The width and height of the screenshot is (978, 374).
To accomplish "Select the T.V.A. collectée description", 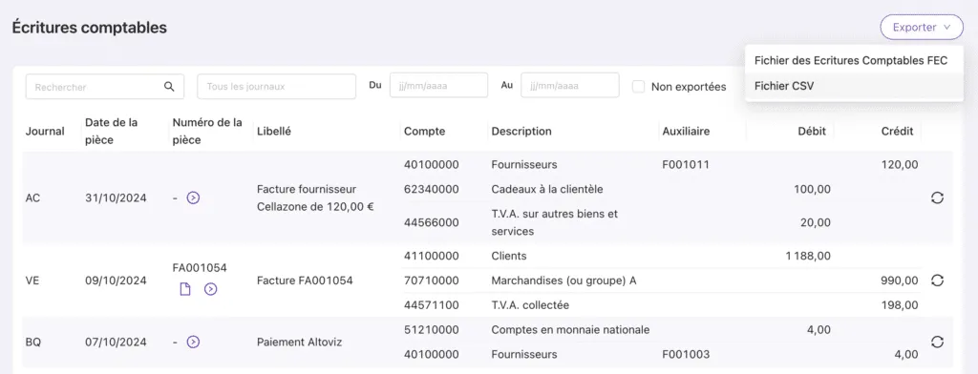I will tap(530, 305).
